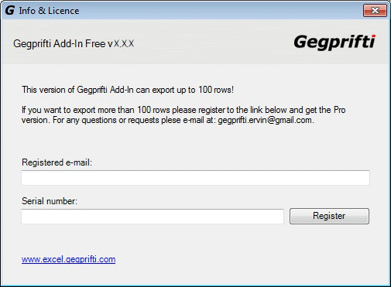Click the Register button

click(329, 216)
